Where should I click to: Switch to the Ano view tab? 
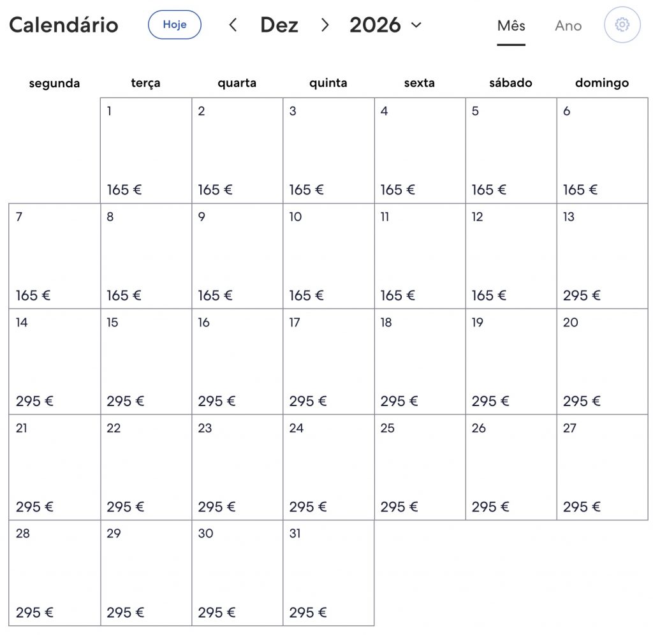pyautogui.click(x=568, y=26)
